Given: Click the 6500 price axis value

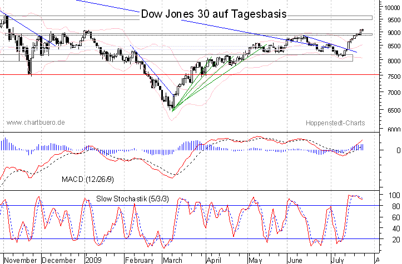Looking at the screenshot, I should click(394, 110).
